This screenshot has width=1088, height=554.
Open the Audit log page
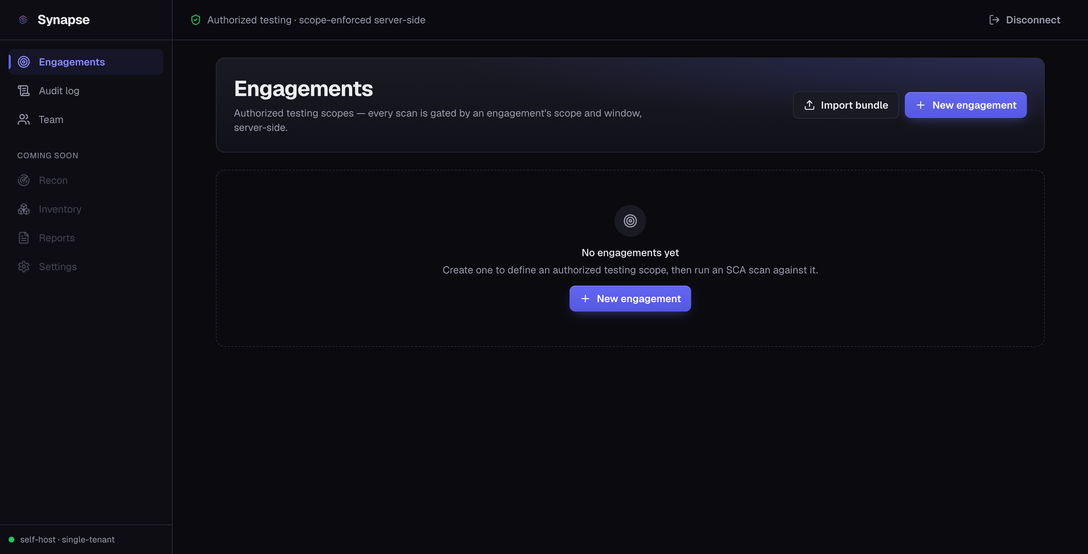(x=86, y=91)
